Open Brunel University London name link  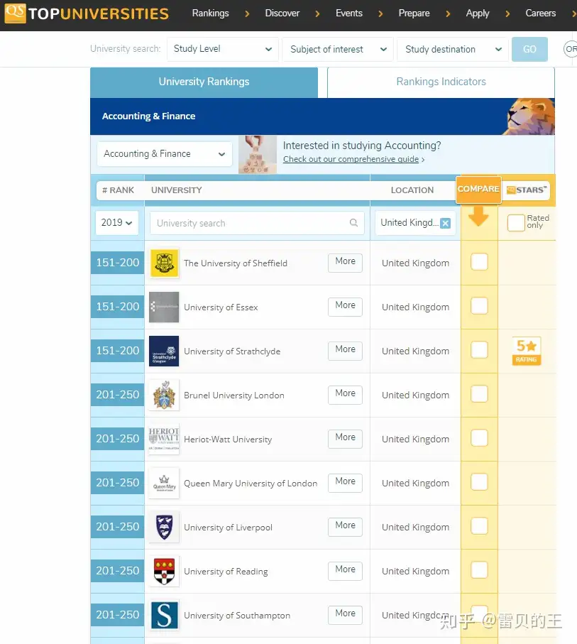click(234, 395)
